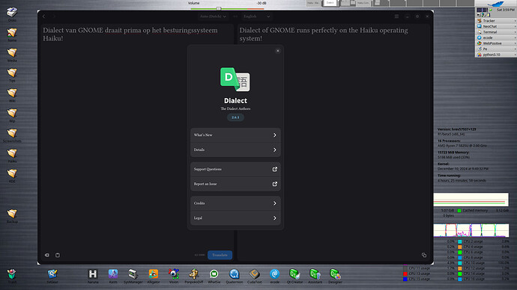Select the Haiku folder on desktop
Viewport: 517px width, 290px height.
(12, 155)
